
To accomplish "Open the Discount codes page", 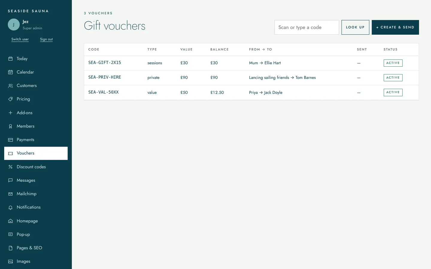I will 36,167.
